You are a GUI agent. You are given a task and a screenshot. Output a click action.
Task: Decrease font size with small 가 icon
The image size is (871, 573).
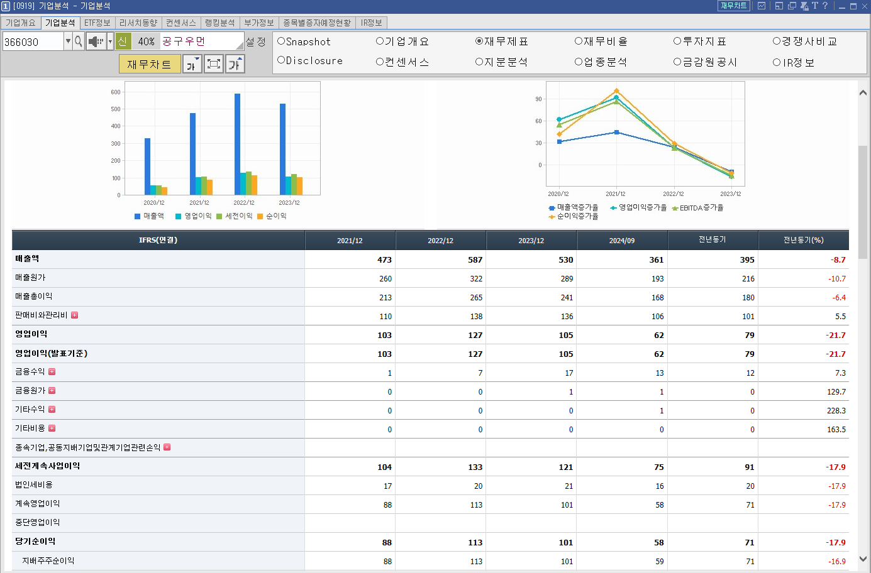coord(192,64)
